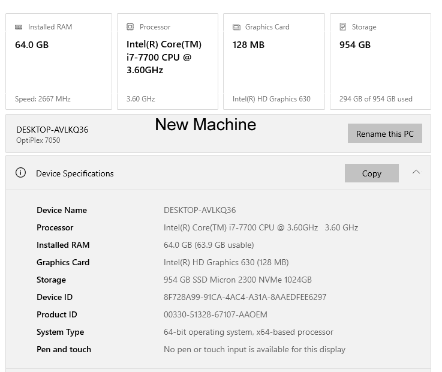The height and width of the screenshot is (372, 442).
Task: Click the Device Specifications header label
Action: pos(75,173)
